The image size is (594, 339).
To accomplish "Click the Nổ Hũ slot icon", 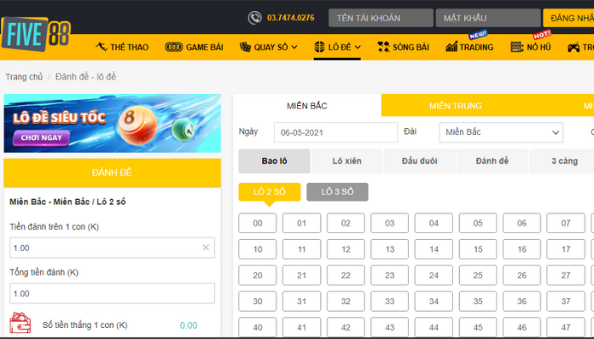I will pos(517,47).
